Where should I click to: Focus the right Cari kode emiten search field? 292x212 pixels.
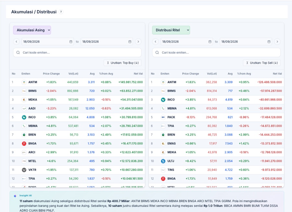click(x=216, y=52)
